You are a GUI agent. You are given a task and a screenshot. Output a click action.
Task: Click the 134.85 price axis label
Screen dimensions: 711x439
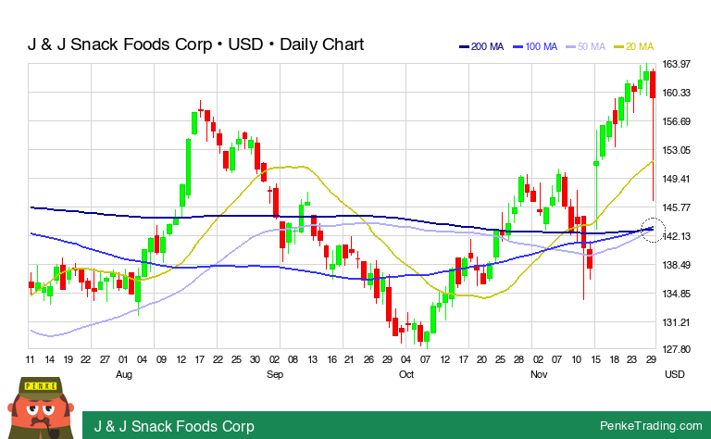(x=677, y=294)
